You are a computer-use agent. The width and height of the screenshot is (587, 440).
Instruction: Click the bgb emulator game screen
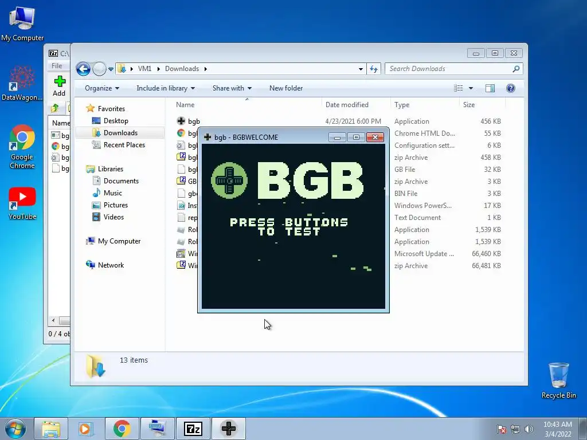tap(293, 226)
